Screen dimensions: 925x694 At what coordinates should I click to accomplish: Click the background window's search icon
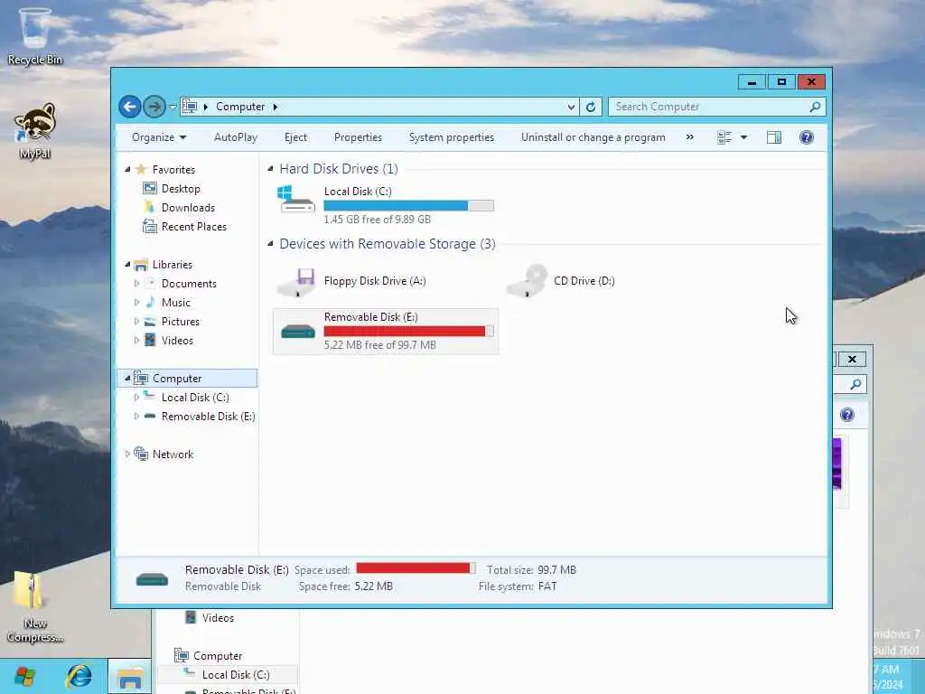(855, 385)
